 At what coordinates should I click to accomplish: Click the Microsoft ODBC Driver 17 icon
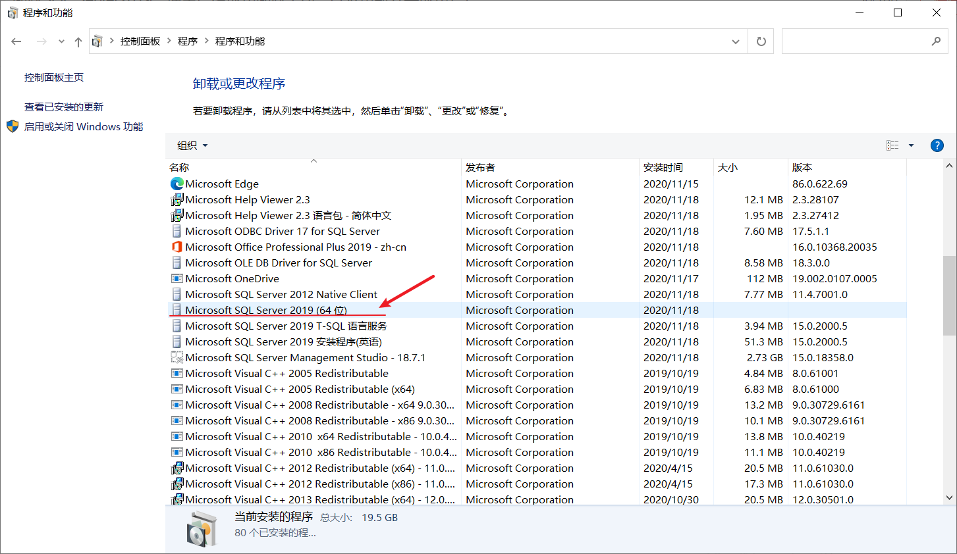(x=177, y=231)
